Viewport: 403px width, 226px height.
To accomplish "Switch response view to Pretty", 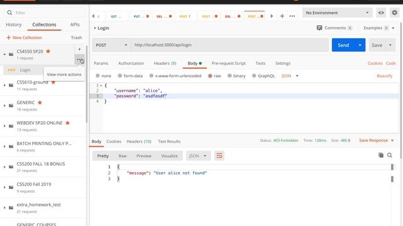I will (103, 156).
